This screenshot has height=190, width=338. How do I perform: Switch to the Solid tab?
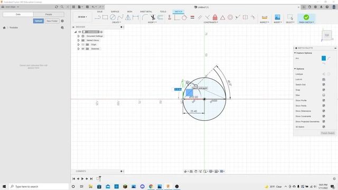point(100,12)
